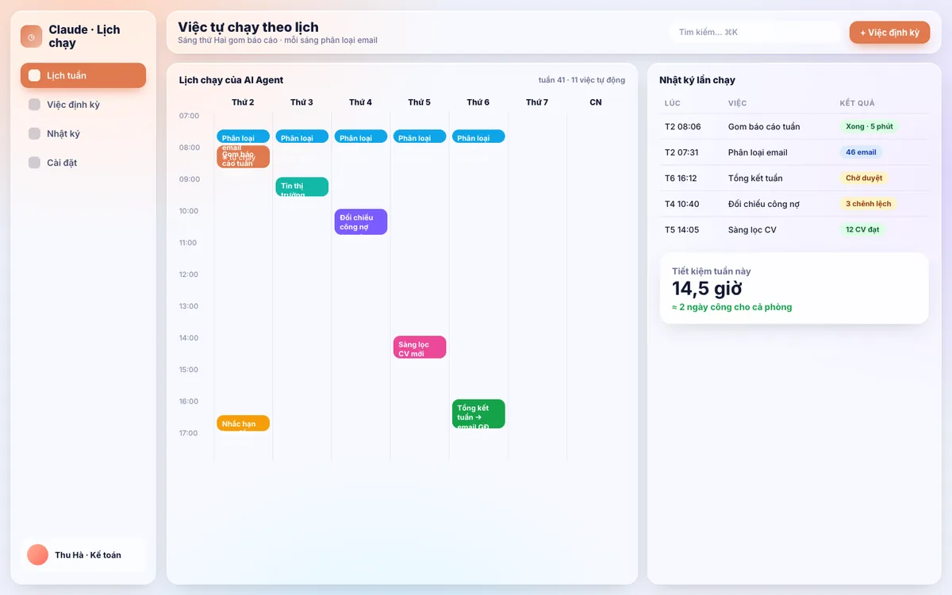The image size is (952, 595).
Task: Click the Thứ 7 day column header
Action: tap(537, 102)
